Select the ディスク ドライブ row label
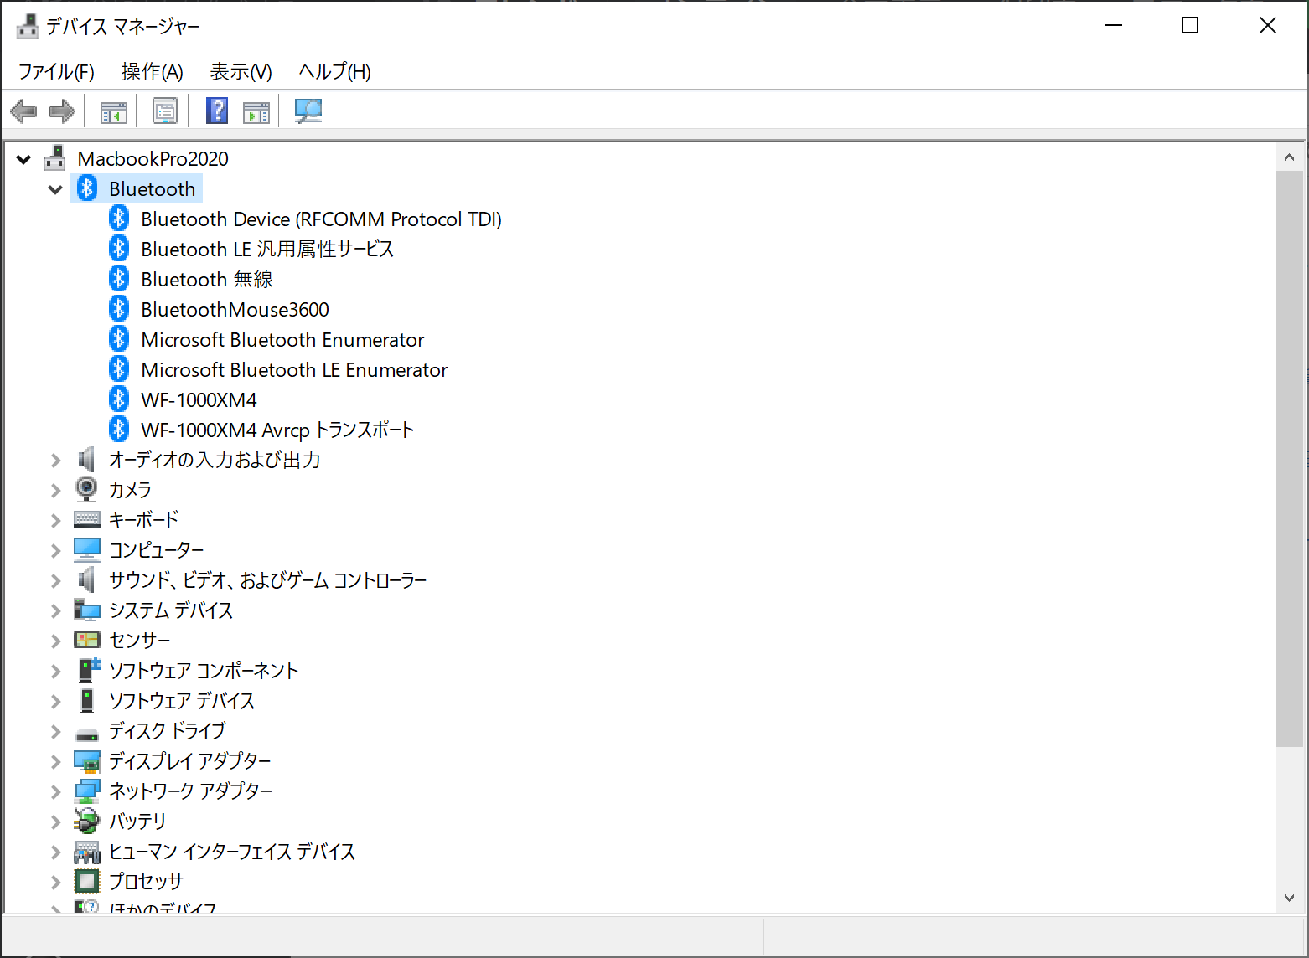This screenshot has height=958, width=1309. click(168, 731)
